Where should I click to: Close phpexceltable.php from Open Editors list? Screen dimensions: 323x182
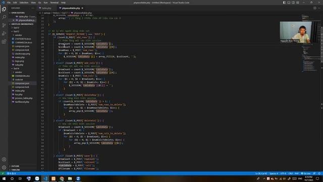(14, 20)
